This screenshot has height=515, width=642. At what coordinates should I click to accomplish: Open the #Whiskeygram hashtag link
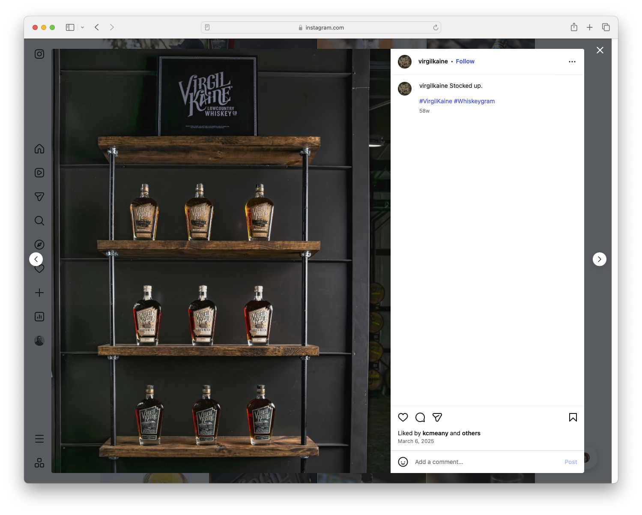point(474,101)
